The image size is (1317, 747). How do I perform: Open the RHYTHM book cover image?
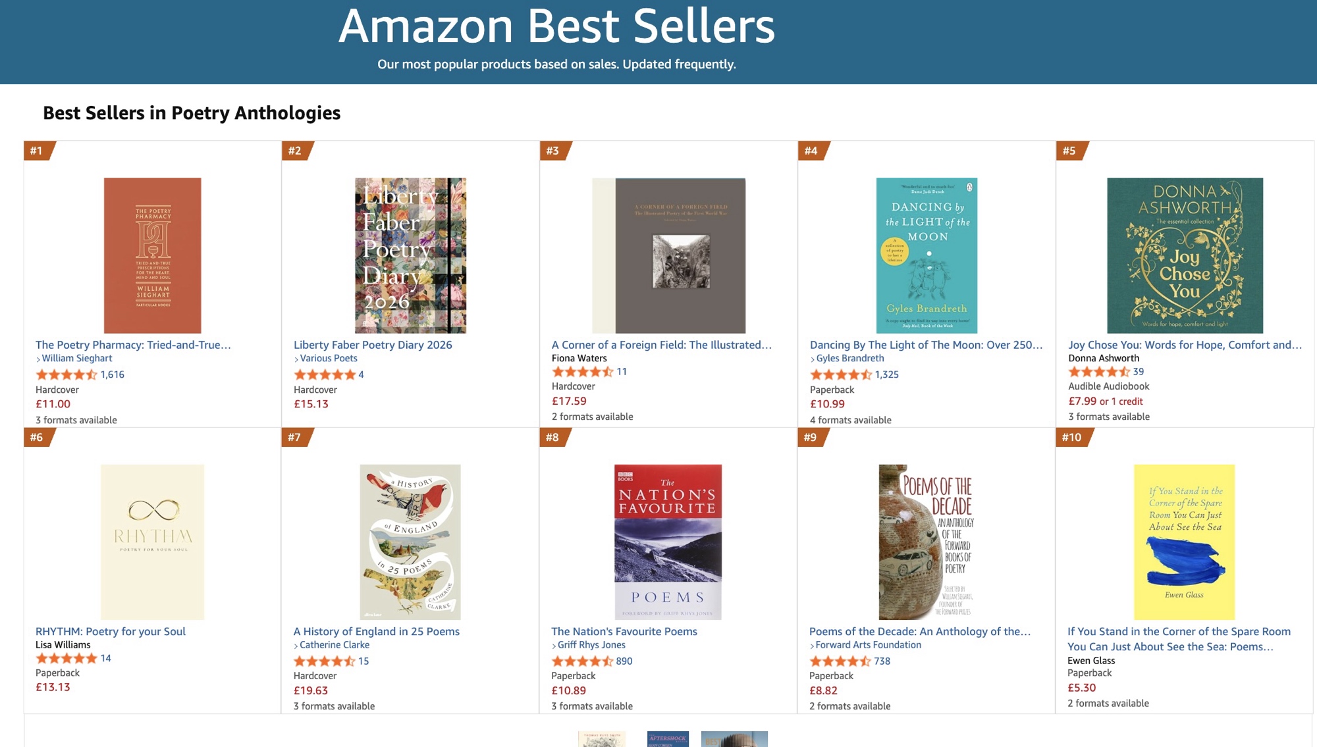pos(152,542)
